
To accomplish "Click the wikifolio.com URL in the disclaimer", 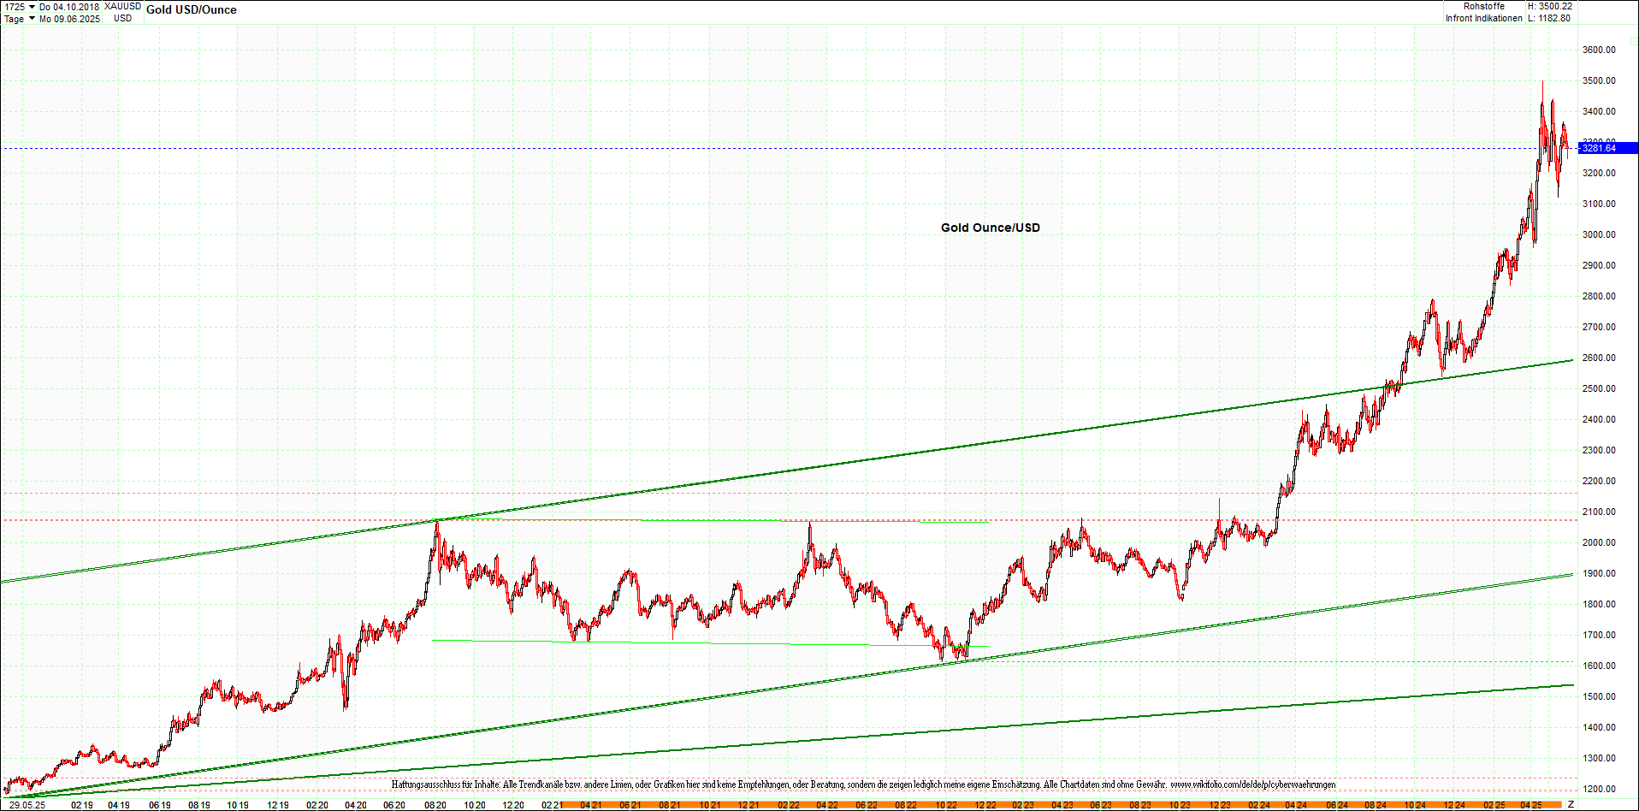I will pyautogui.click(x=1252, y=784).
